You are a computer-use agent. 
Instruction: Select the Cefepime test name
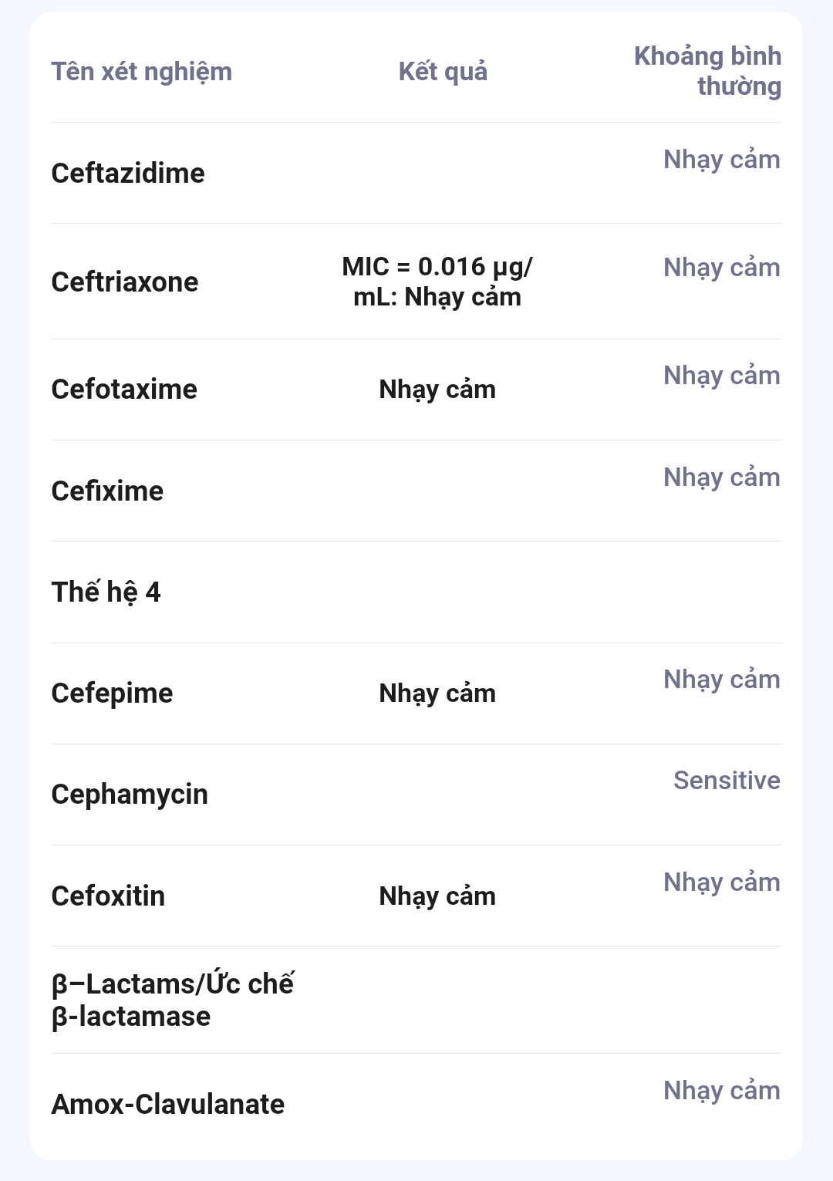tap(112, 693)
